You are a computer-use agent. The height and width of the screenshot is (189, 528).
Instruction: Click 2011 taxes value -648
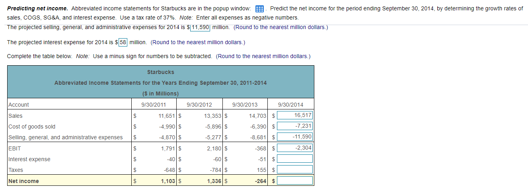170,170
